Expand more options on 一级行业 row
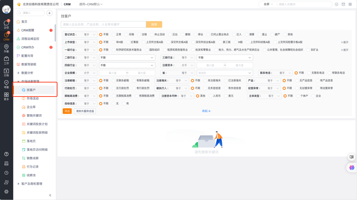Image resolution: width=357 pixels, height=200 pixels. [x=345, y=50]
